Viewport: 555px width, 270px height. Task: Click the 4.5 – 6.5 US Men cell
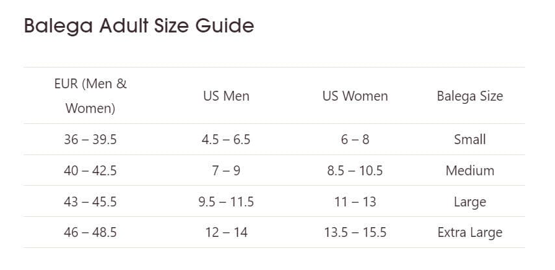coord(226,140)
